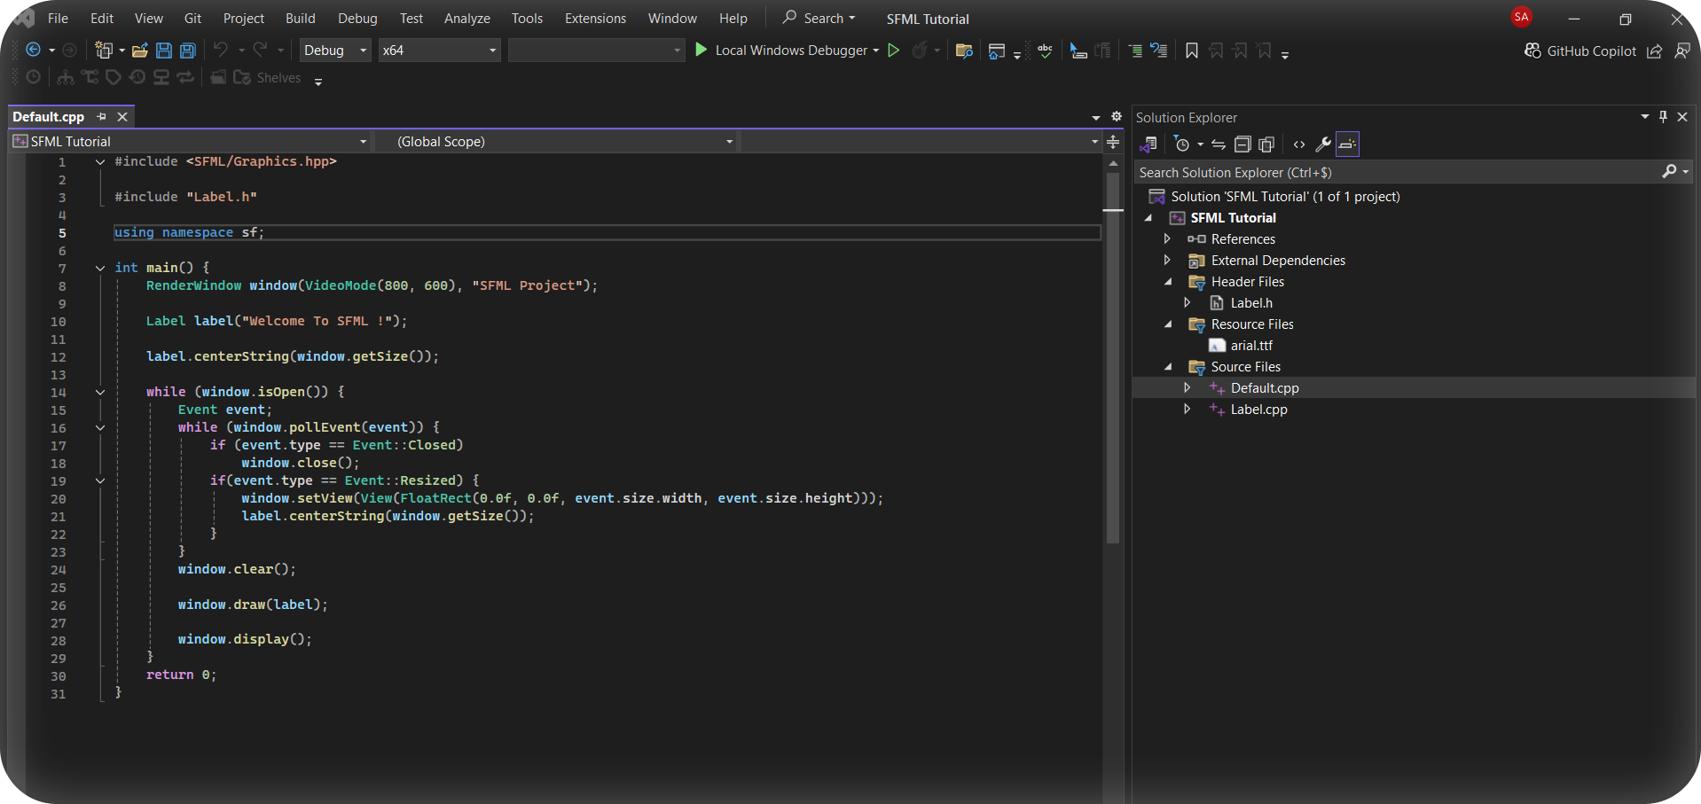Open Properties wrench in Solution Explorer
1701x804 pixels.
[1322, 144]
